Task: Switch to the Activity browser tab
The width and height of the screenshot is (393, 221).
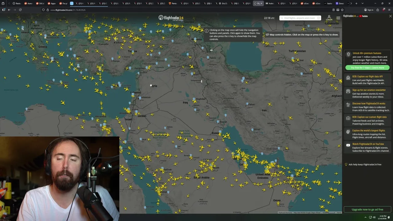Action: pyautogui.click(x=270, y=3)
